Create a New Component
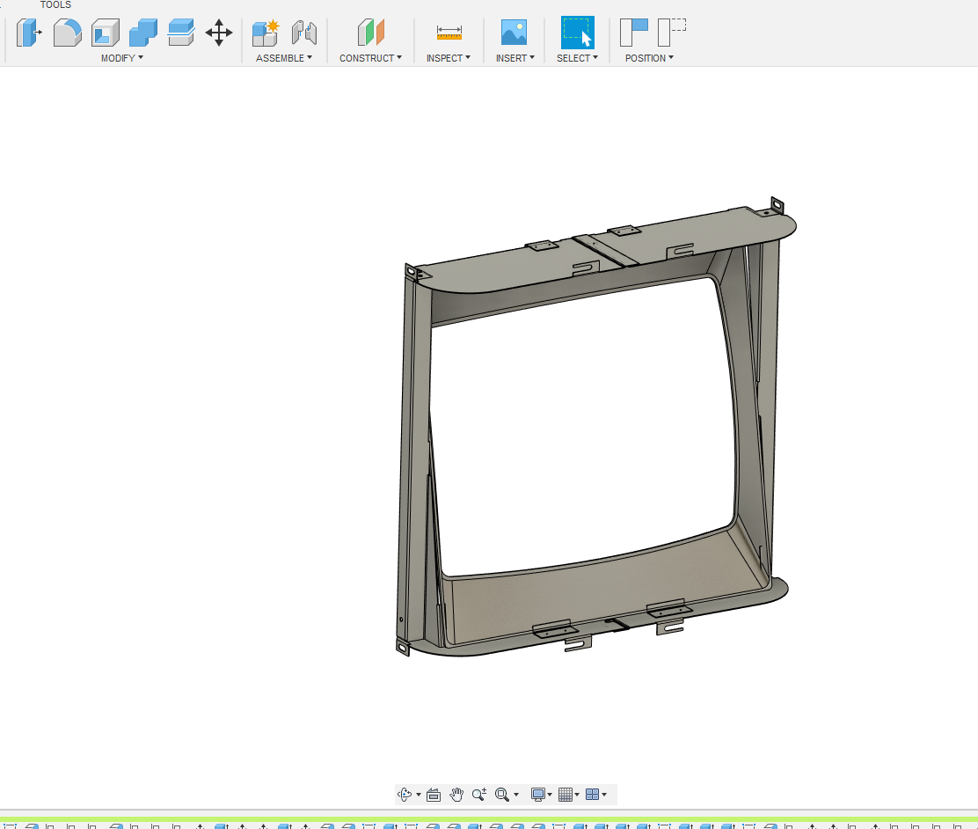Image resolution: width=978 pixels, height=829 pixels. pos(266,33)
